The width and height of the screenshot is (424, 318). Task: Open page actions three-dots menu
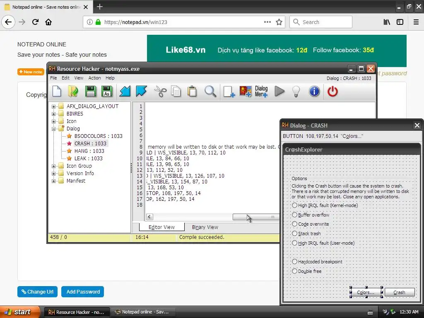tap(267, 22)
